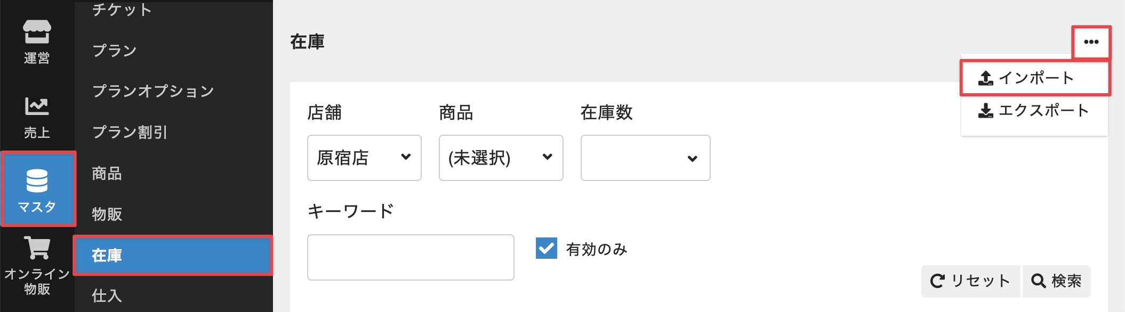Open the 売上 sales chart icon

[37, 106]
